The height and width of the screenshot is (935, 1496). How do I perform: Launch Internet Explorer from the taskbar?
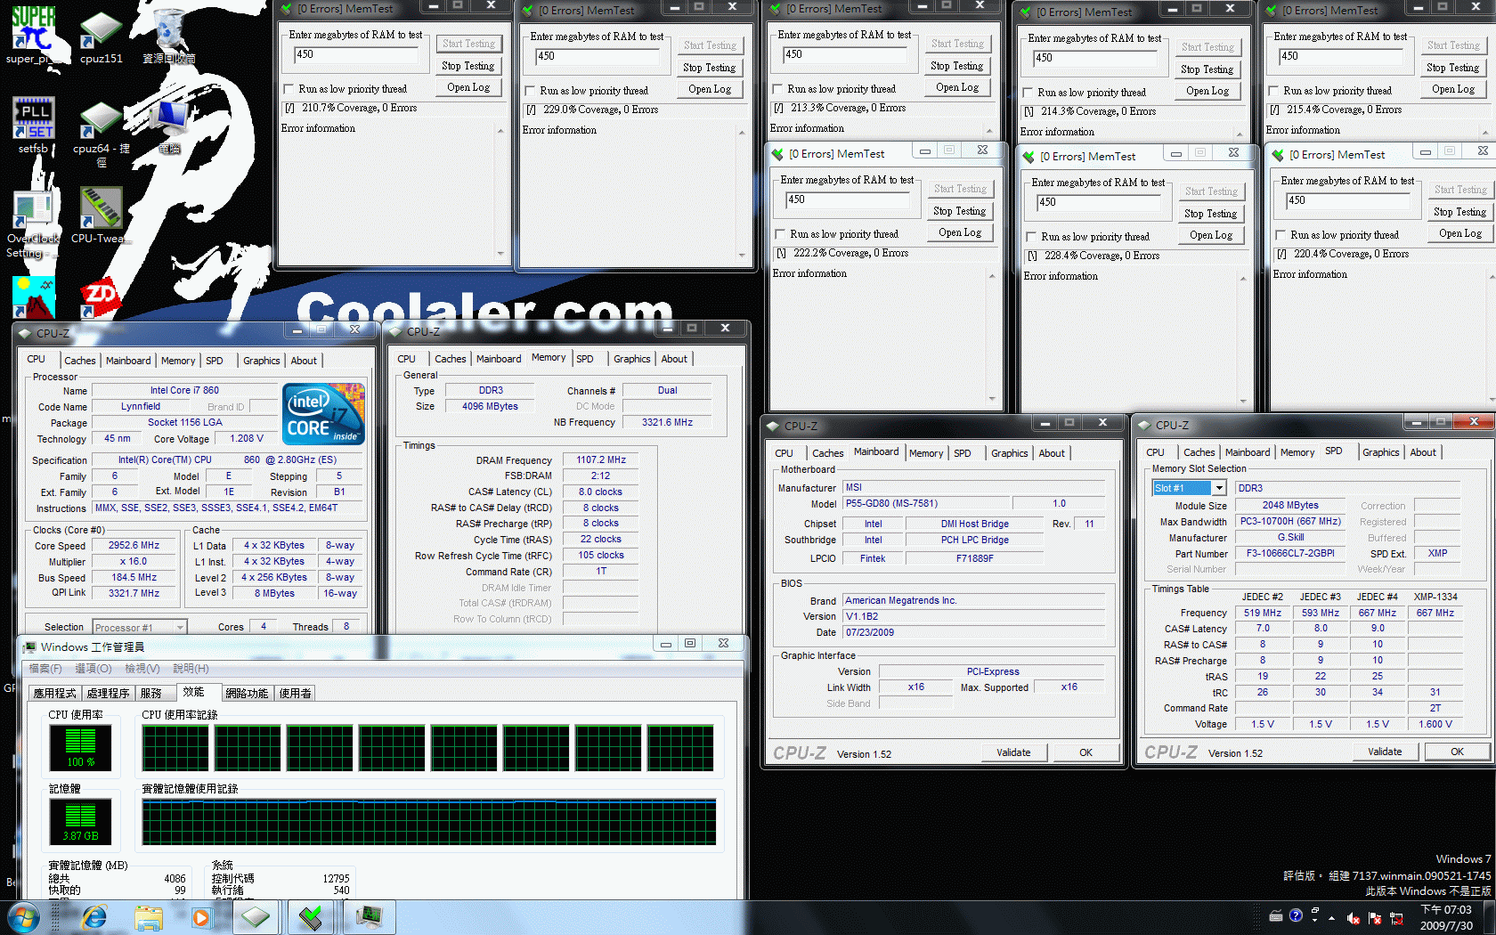(x=94, y=917)
